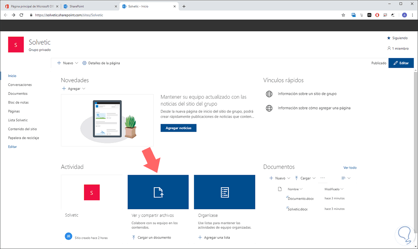Click the gear icon for page details
Screen dimensions: 418x249
[84, 63]
